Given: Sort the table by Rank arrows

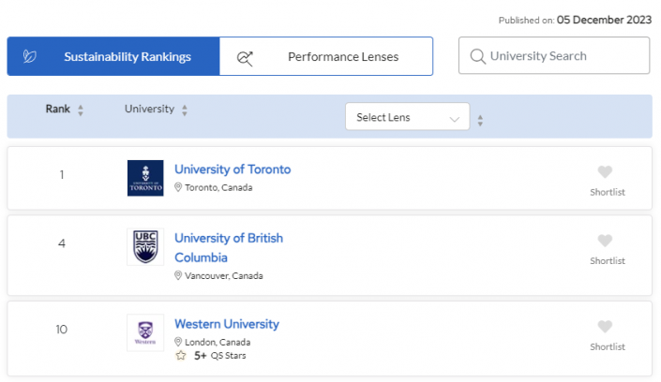Looking at the screenshot, I should (81, 110).
